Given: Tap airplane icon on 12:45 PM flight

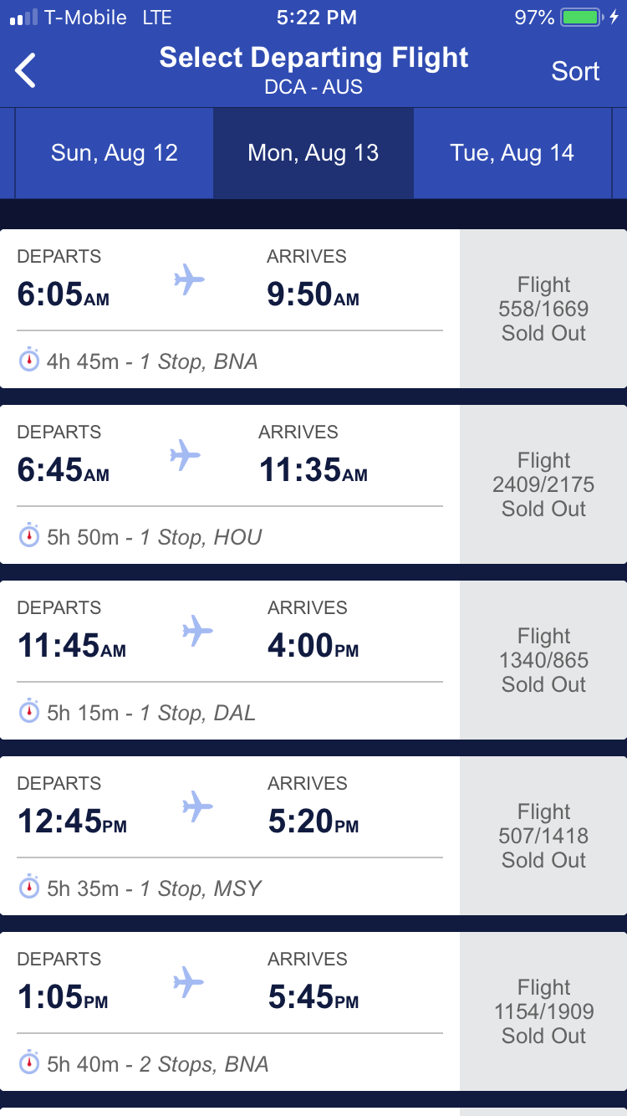Looking at the screenshot, I should pos(197,806).
